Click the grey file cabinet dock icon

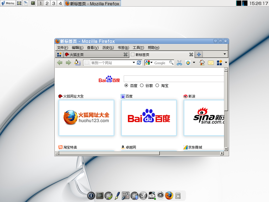pyautogui.click(x=178, y=196)
